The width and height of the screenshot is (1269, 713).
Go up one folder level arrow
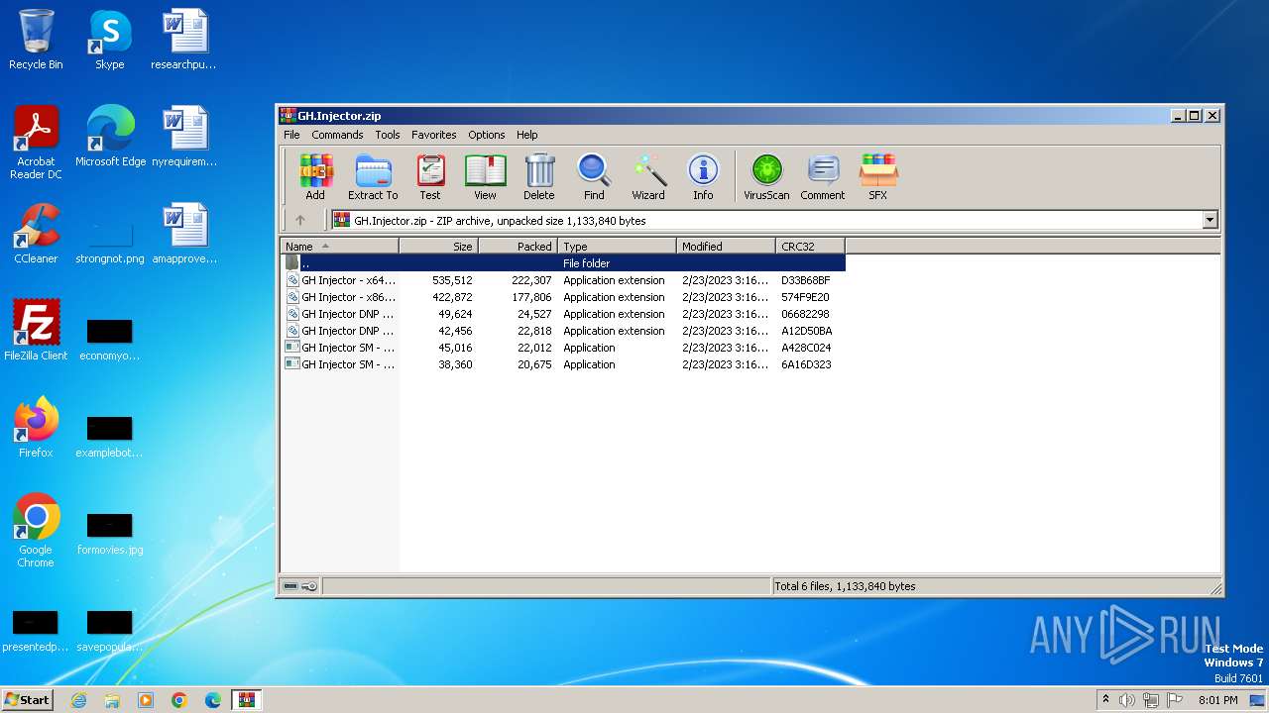pos(300,220)
